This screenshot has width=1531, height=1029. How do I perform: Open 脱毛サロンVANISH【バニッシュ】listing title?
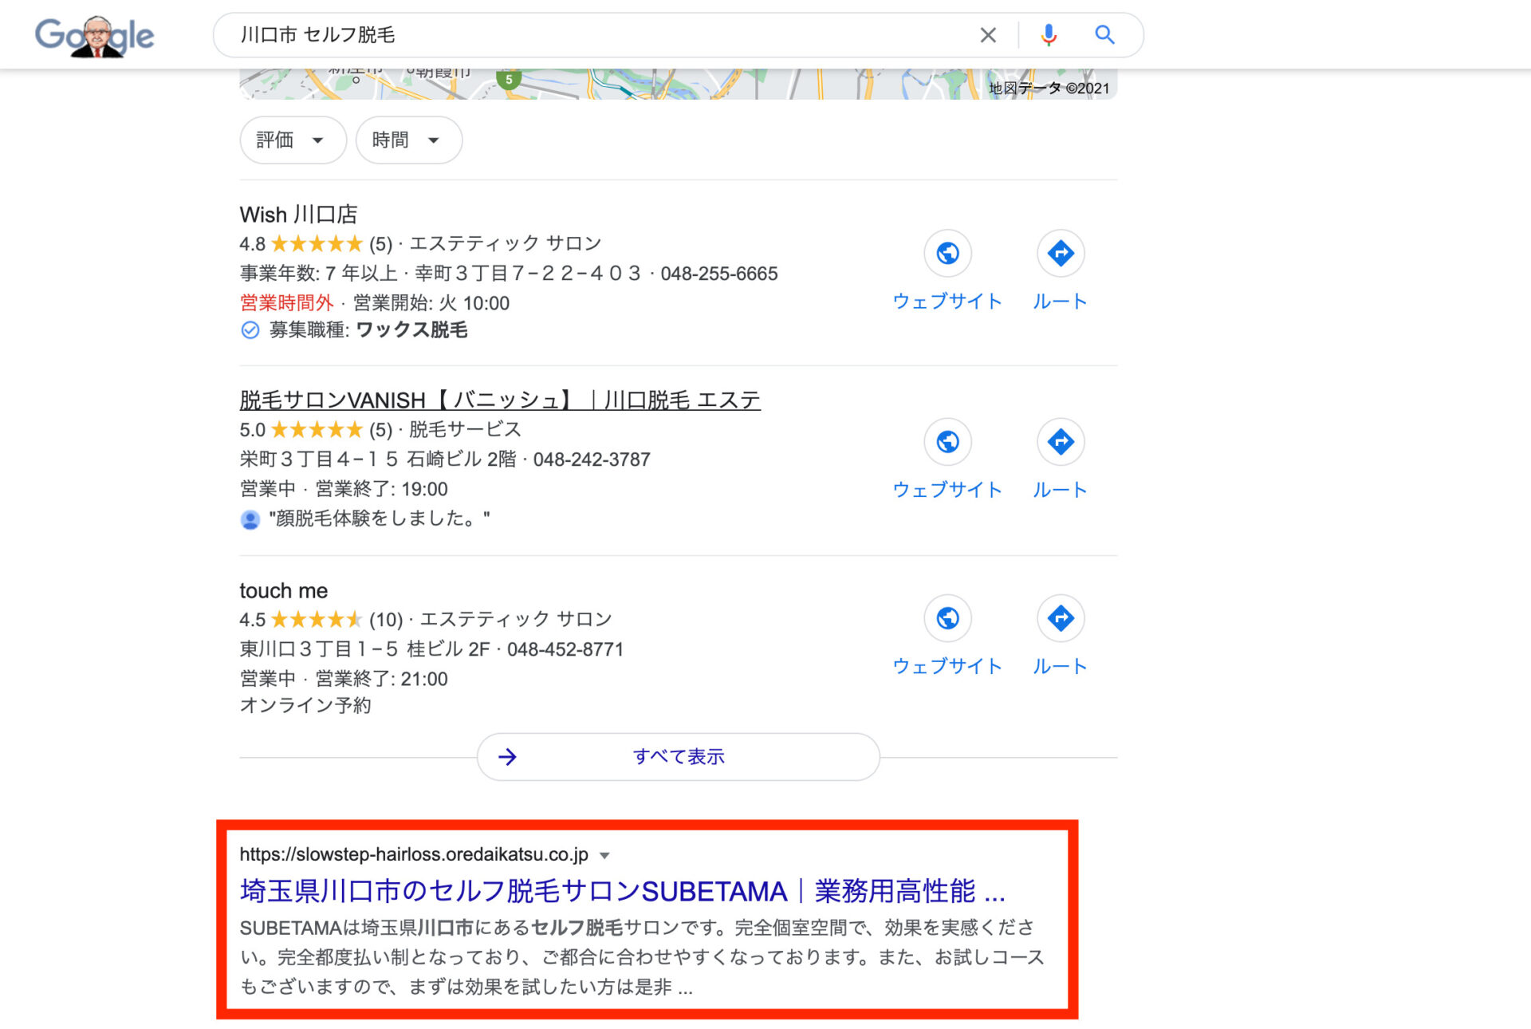click(x=500, y=400)
